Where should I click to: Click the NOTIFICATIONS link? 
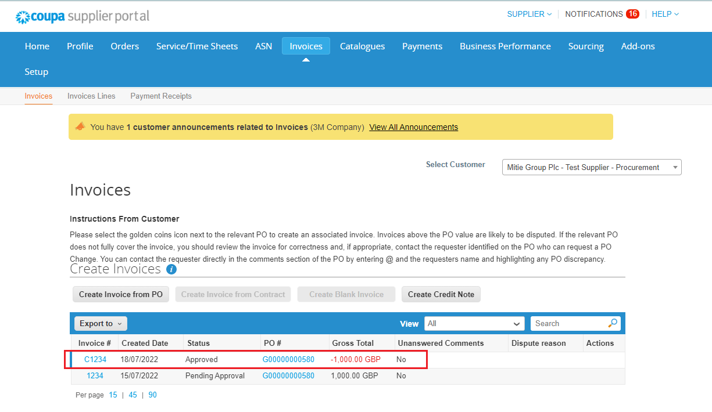tap(594, 14)
